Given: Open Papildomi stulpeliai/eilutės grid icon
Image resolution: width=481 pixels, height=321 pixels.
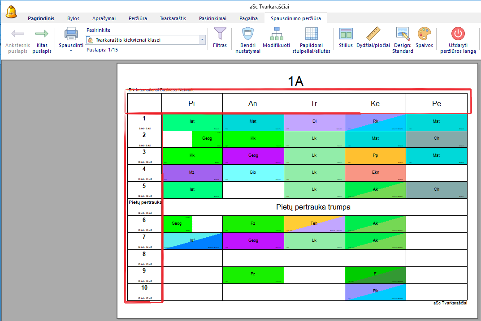Looking at the screenshot, I should 312,34.
